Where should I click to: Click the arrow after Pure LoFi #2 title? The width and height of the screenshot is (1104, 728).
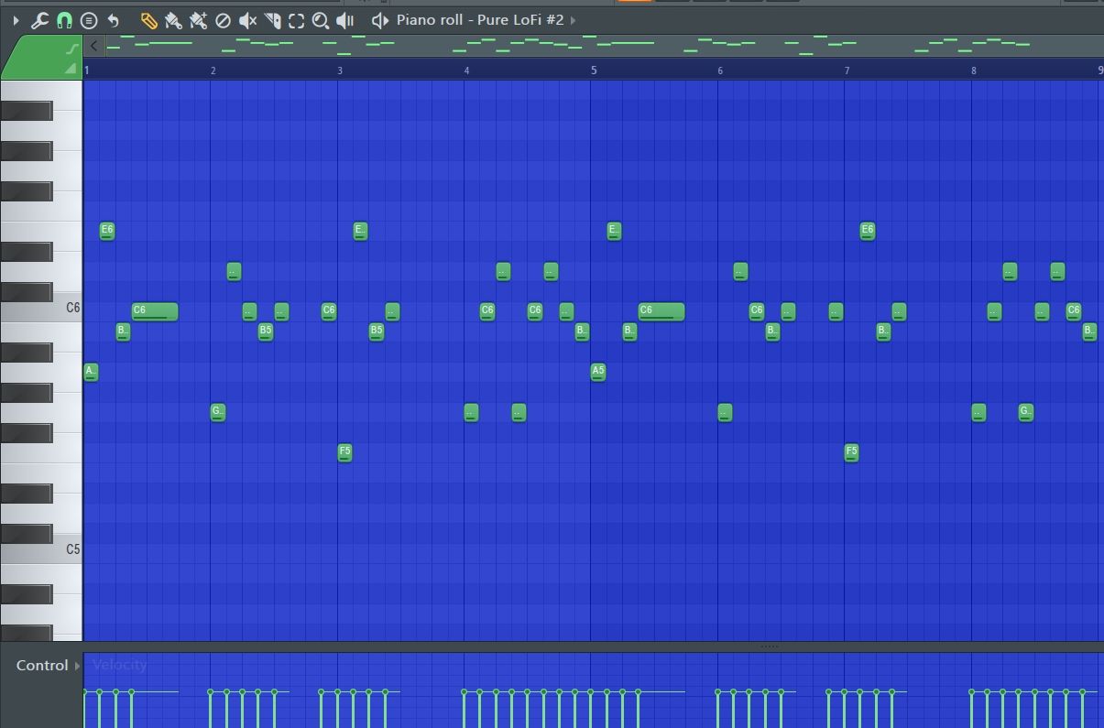point(574,20)
